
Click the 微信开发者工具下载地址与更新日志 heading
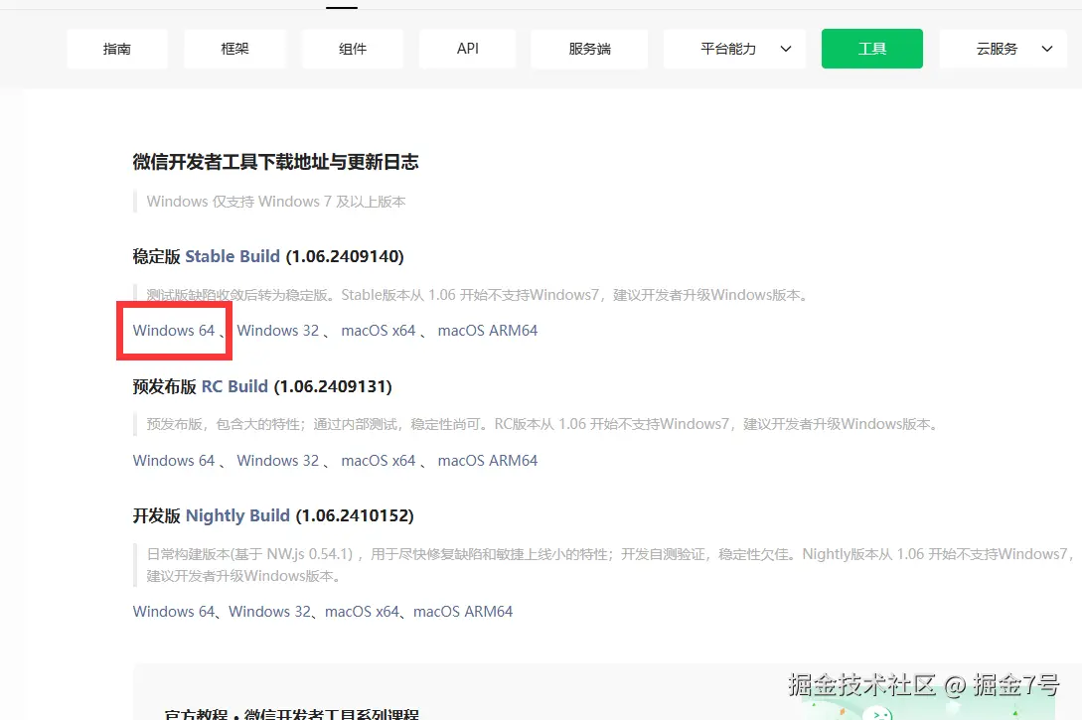click(275, 162)
